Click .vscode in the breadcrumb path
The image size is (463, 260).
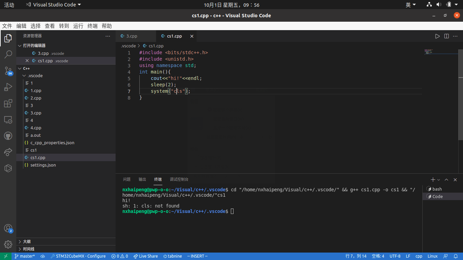click(x=128, y=46)
